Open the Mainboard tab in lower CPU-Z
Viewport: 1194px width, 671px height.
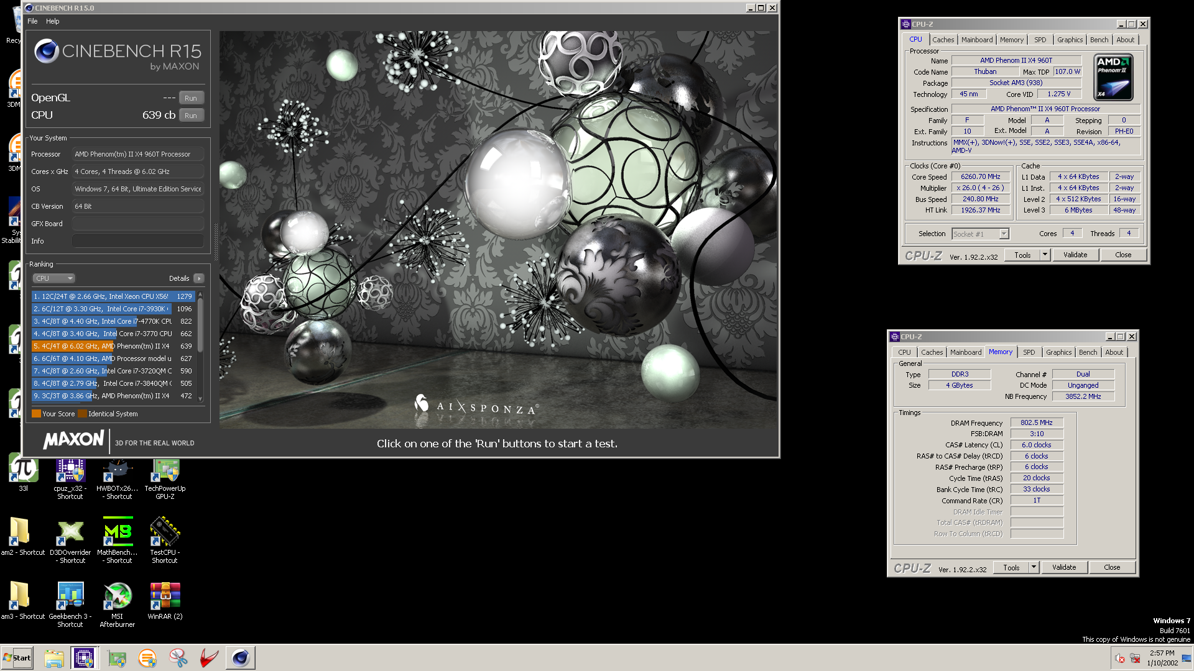(966, 352)
